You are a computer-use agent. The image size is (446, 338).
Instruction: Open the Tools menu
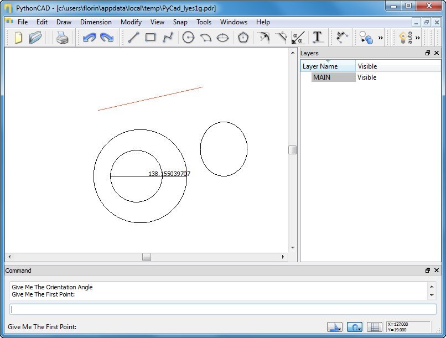click(204, 22)
